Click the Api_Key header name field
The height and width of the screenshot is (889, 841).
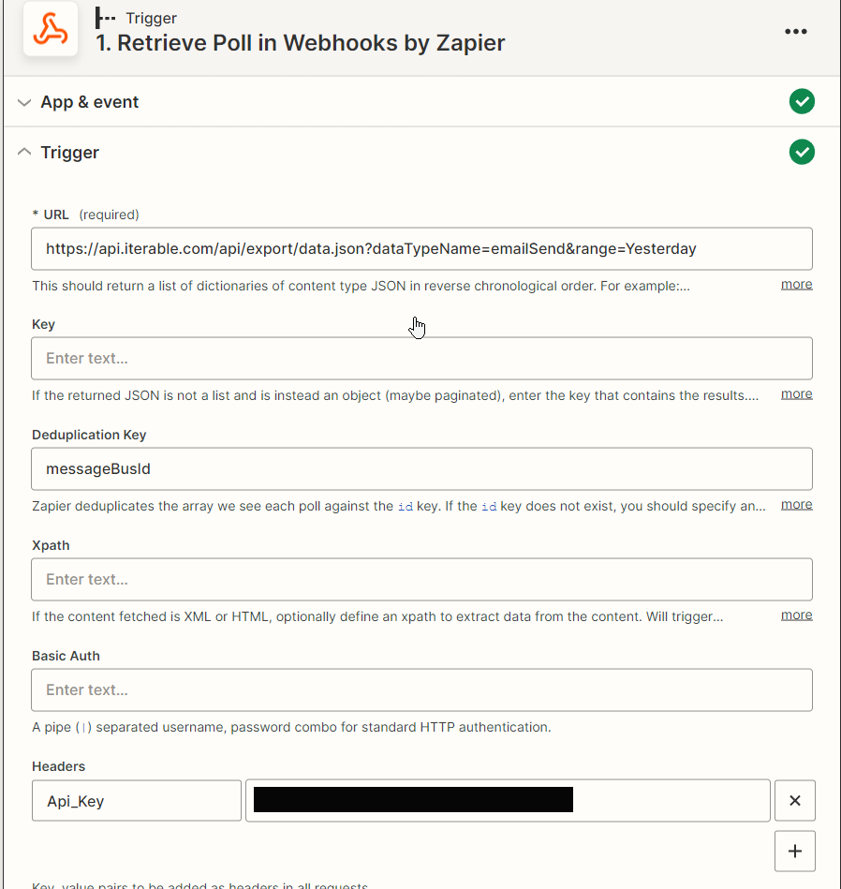tap(137, 801)
